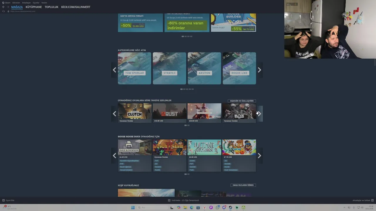Open the Steam menu in the top bar
The height and width of the screenshot is (211, 376).
tap(6, 3)
